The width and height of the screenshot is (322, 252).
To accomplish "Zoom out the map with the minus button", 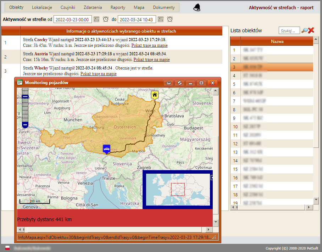I will pos(25,124).
